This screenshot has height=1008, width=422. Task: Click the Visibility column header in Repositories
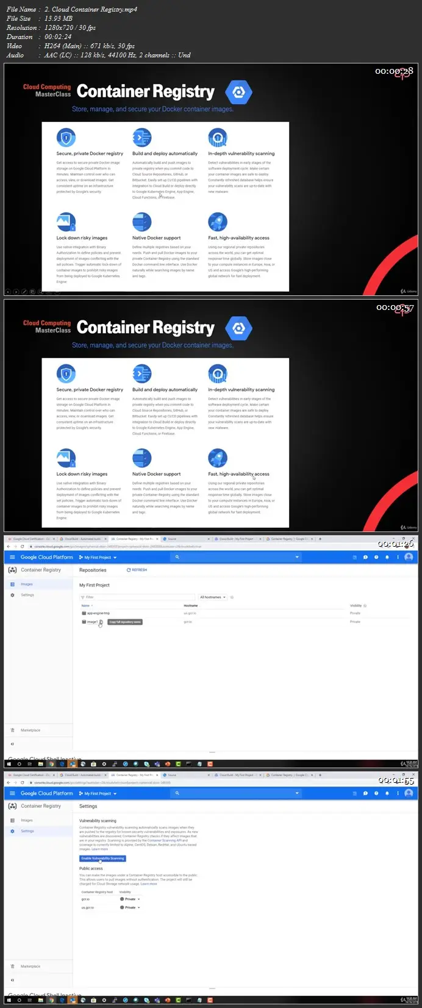click(356, 605)
